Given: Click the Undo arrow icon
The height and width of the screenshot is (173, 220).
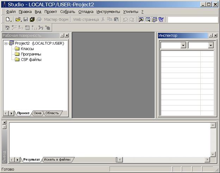Looking at the screenshot, I should [125, 20].
